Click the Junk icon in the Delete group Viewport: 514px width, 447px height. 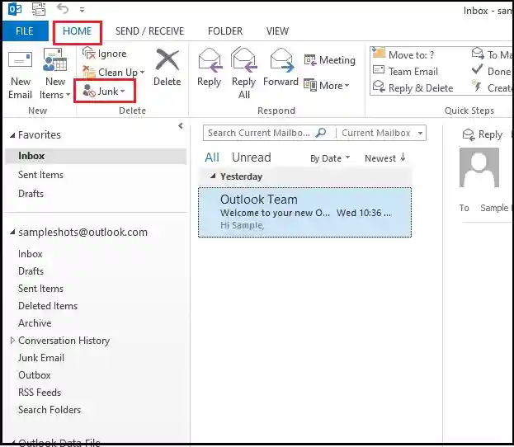[89, 91]
